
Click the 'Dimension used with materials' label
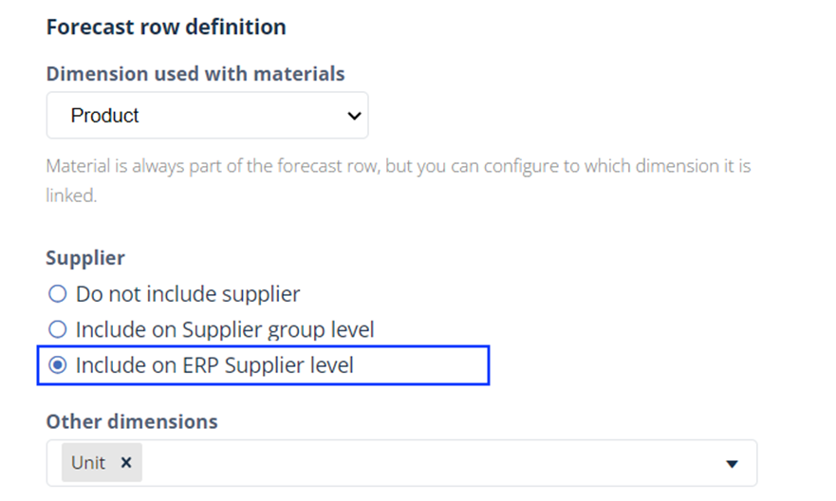tap(195, 73)
